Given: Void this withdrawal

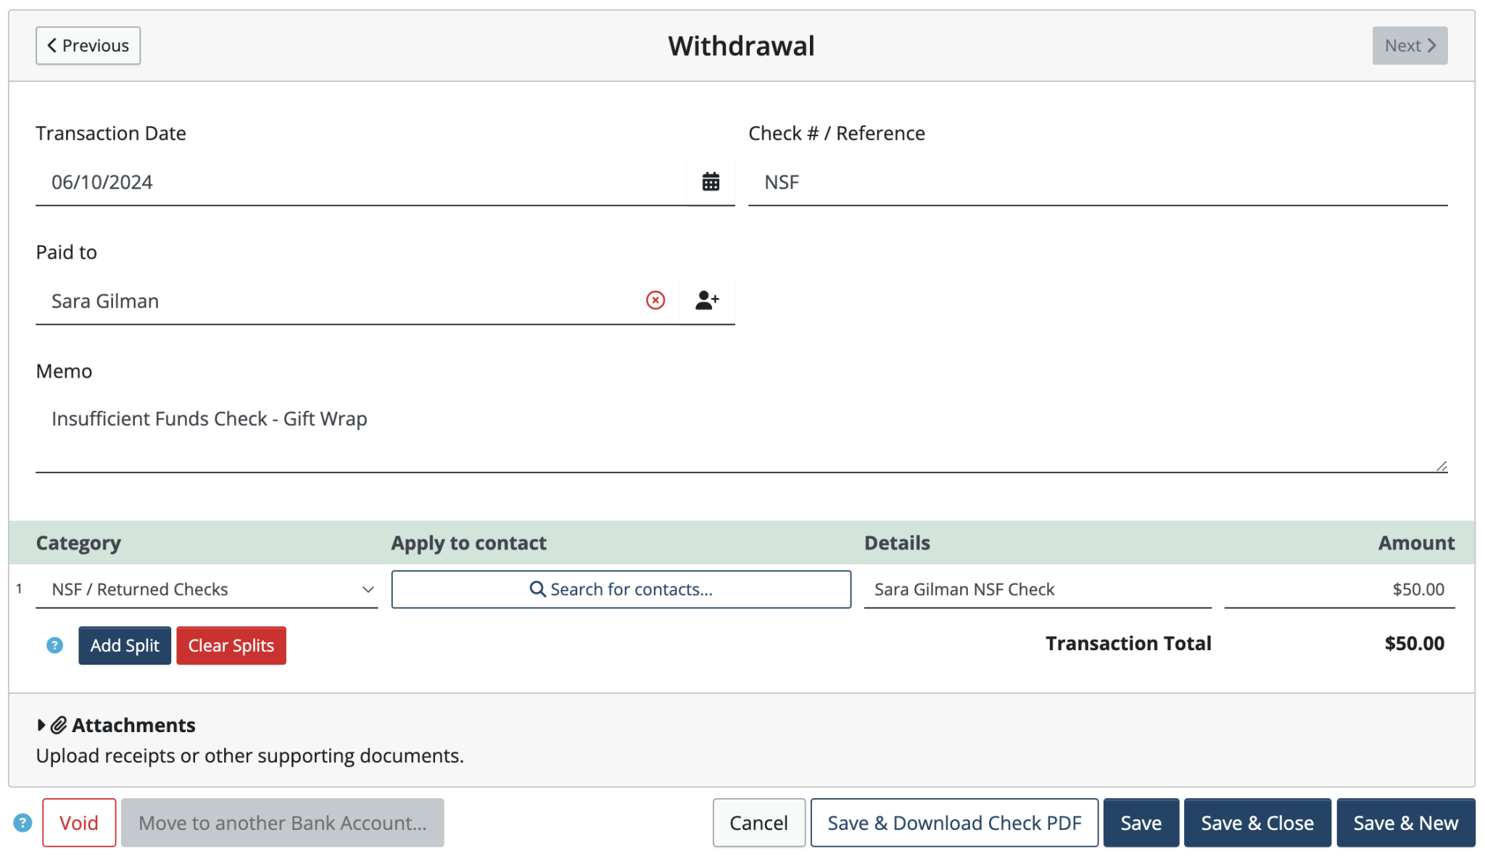Looking at the screenshot, I should (x=79, y=823).
